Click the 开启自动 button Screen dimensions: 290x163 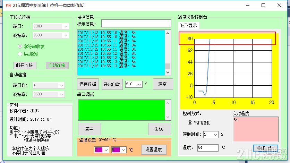pos(112,84)
